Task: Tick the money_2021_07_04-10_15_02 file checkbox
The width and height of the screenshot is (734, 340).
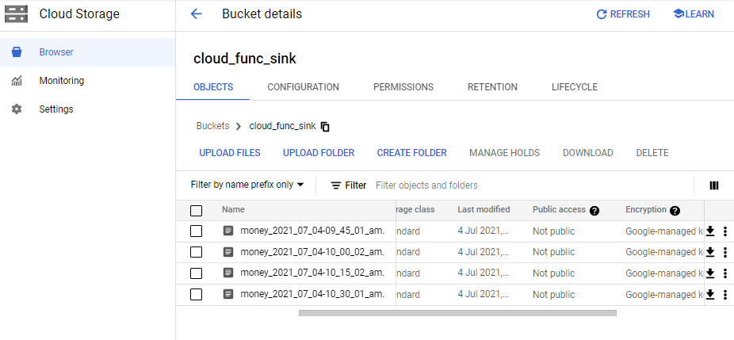Action: pos(197,273)
